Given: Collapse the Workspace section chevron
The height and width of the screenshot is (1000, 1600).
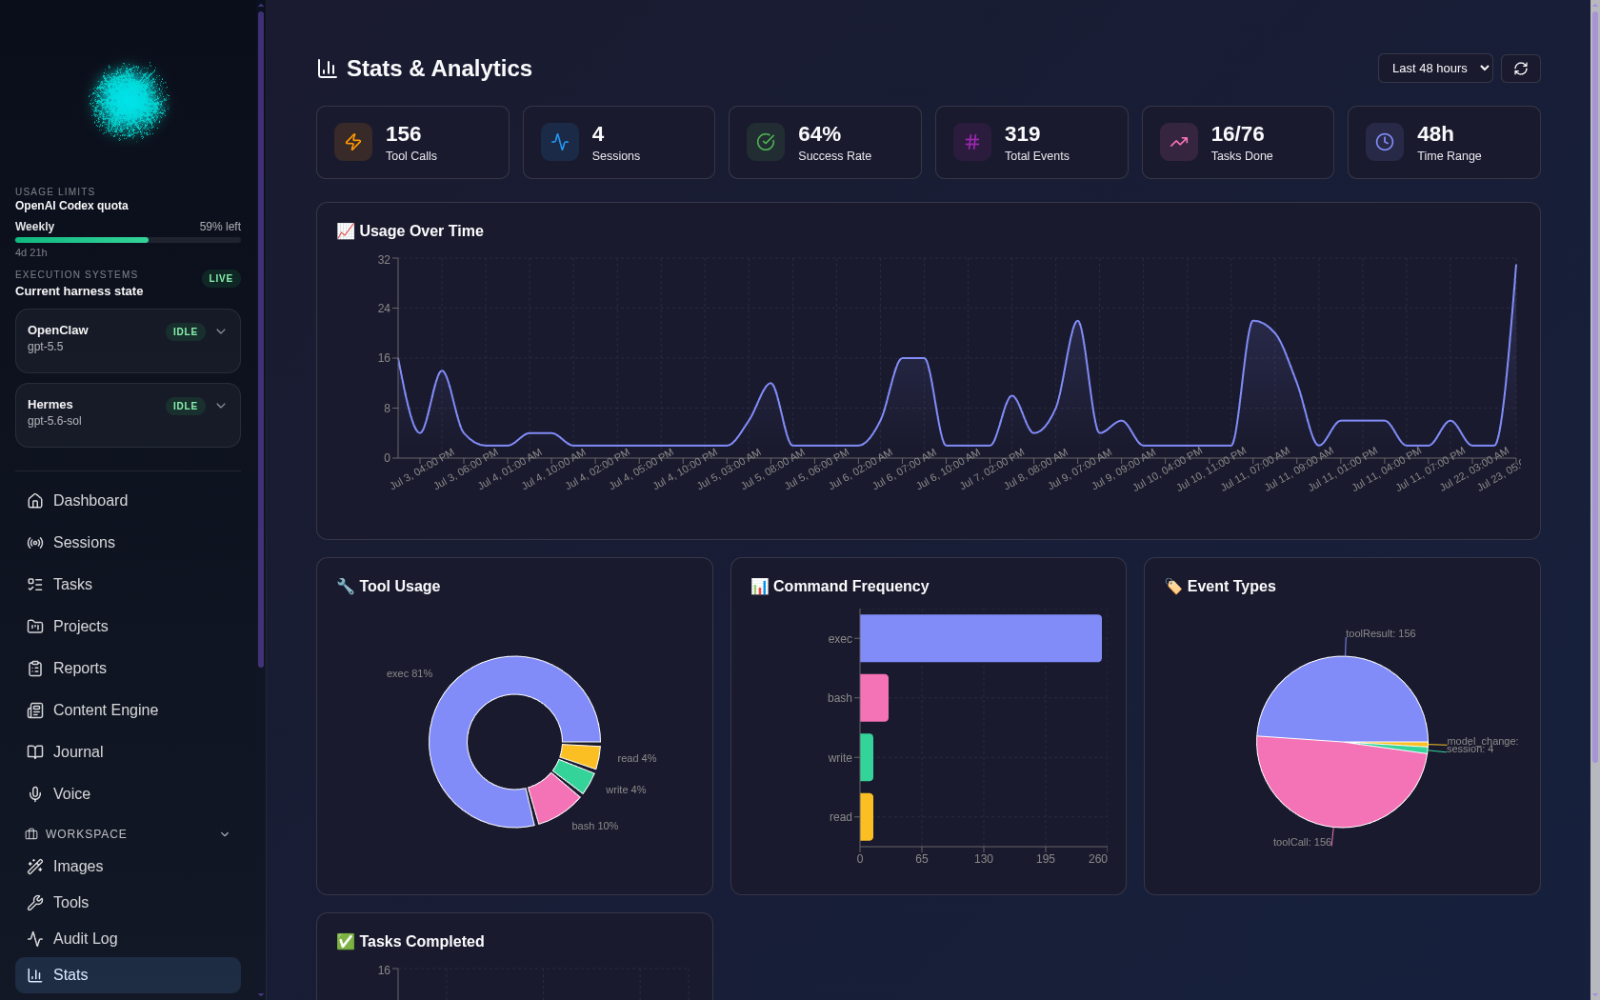Looking at the screenshot, I should click(225, 834).
